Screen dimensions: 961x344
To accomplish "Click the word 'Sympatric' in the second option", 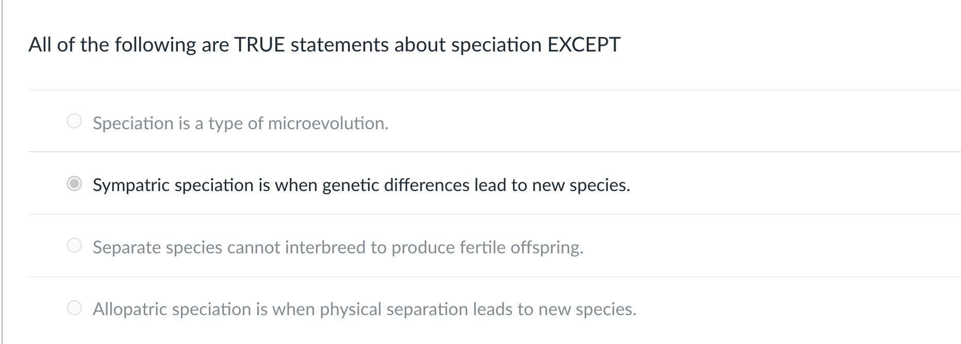I will click(x=131, y=185).
